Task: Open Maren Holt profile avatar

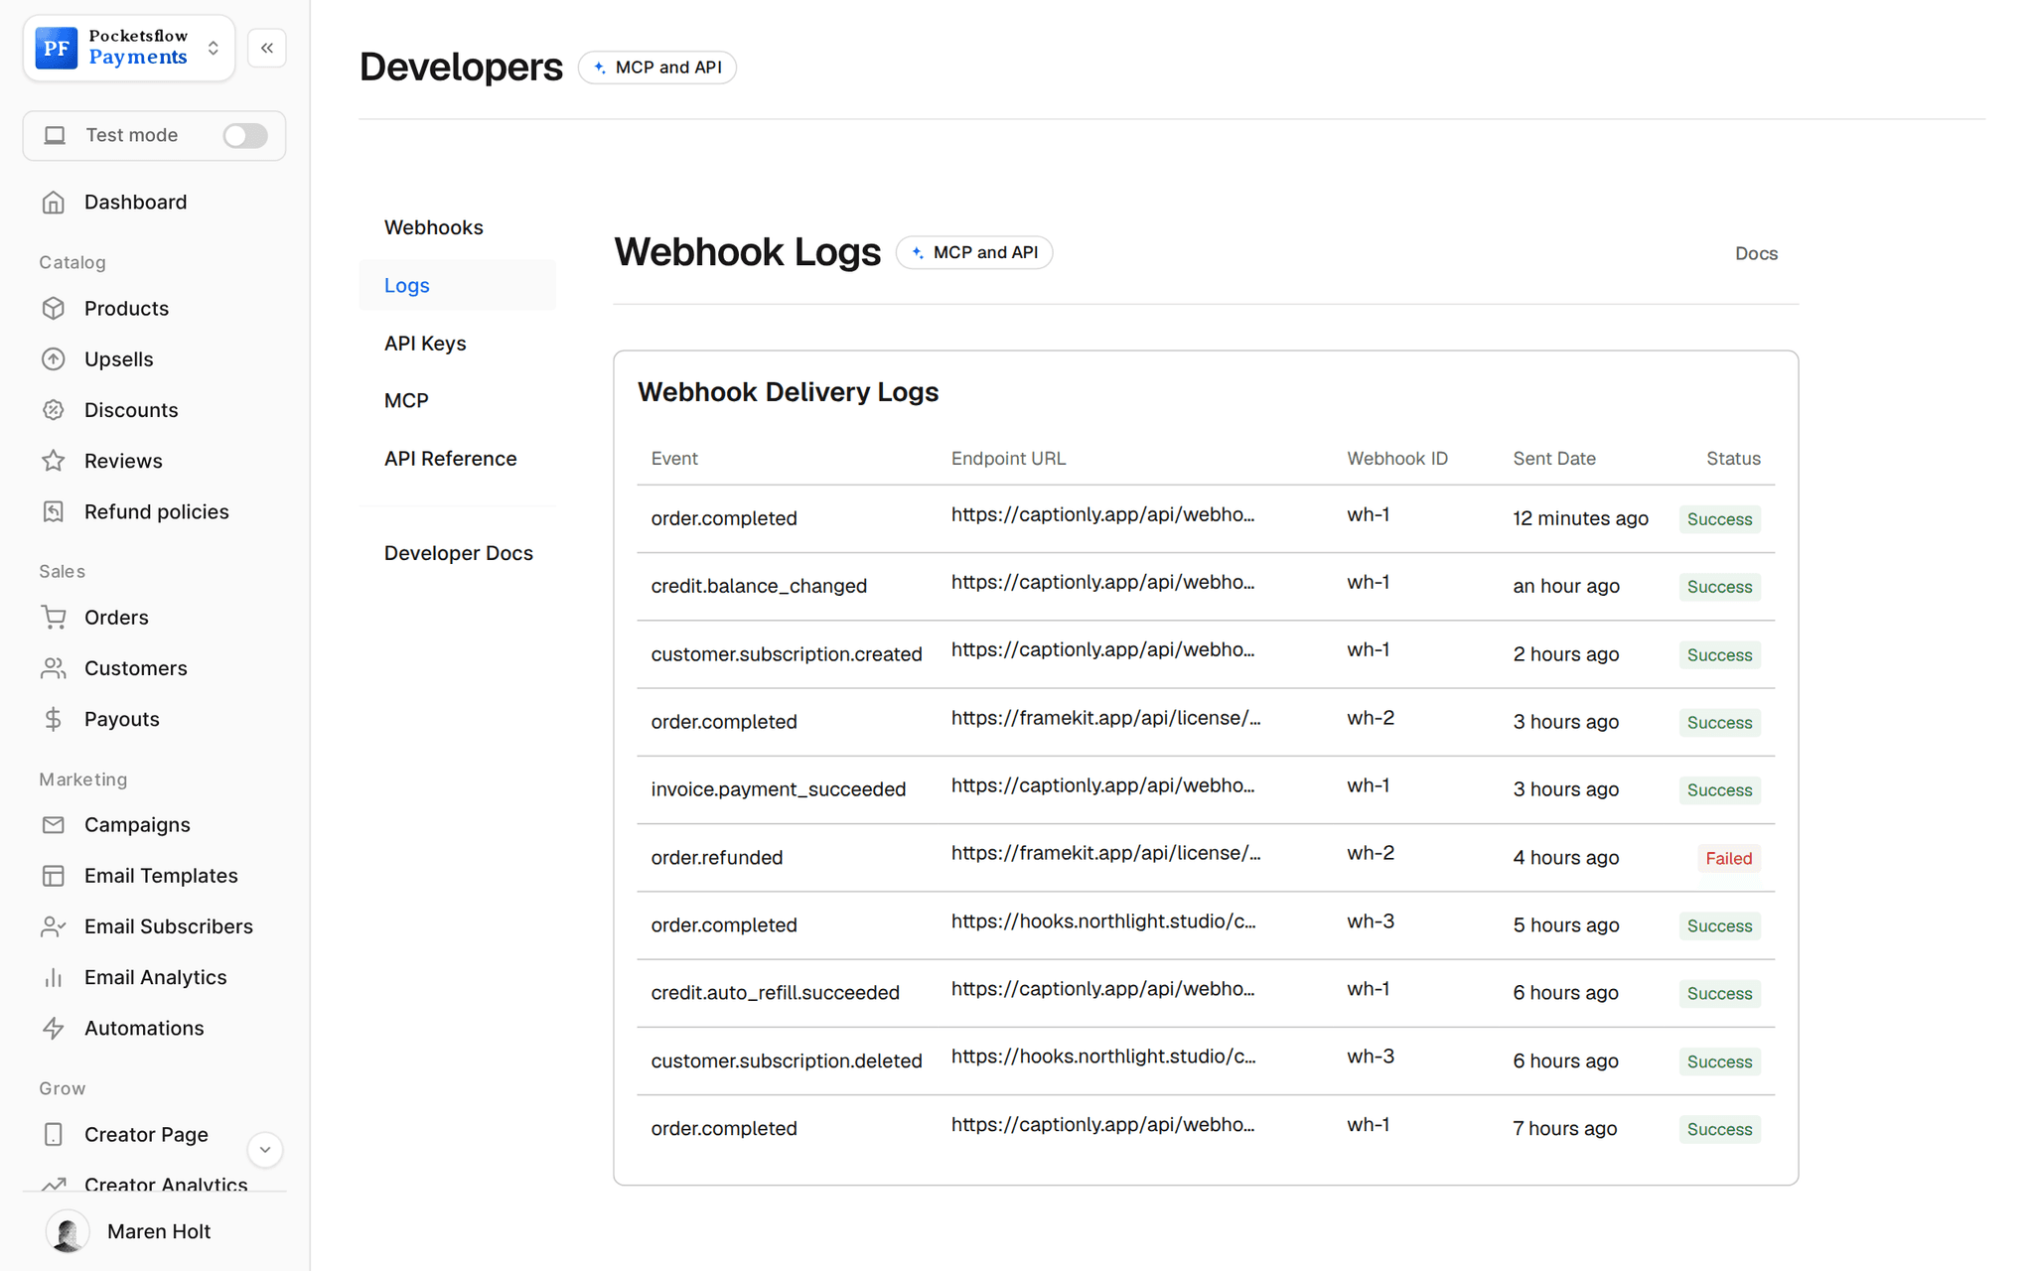Action: coord(68,1231)
